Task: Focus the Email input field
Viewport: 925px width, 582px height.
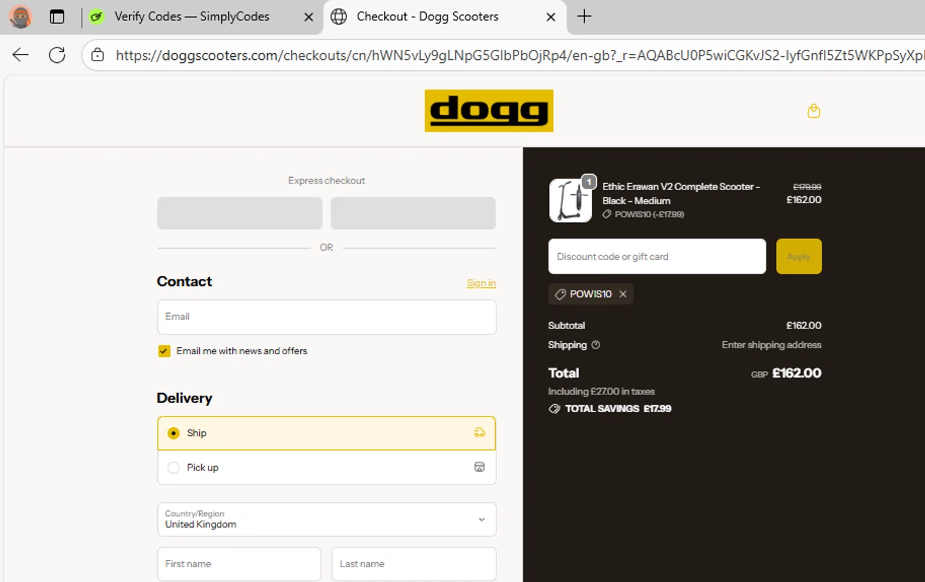Action: coord(326,317)
